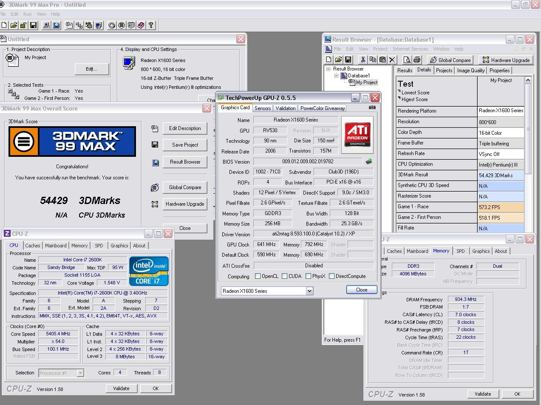Viewport: 541px width, 405px height.
Task: Collapse the Database1 tree node
Action: [336, 76]
